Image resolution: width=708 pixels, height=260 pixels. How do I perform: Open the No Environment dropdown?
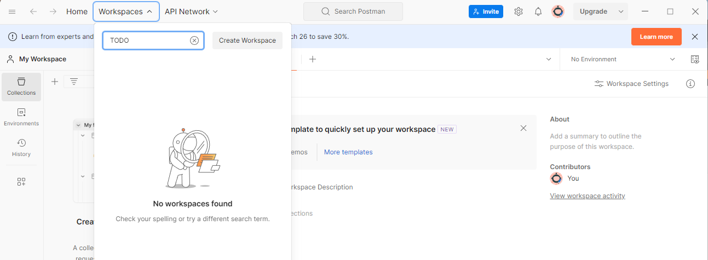click(623, 59)
